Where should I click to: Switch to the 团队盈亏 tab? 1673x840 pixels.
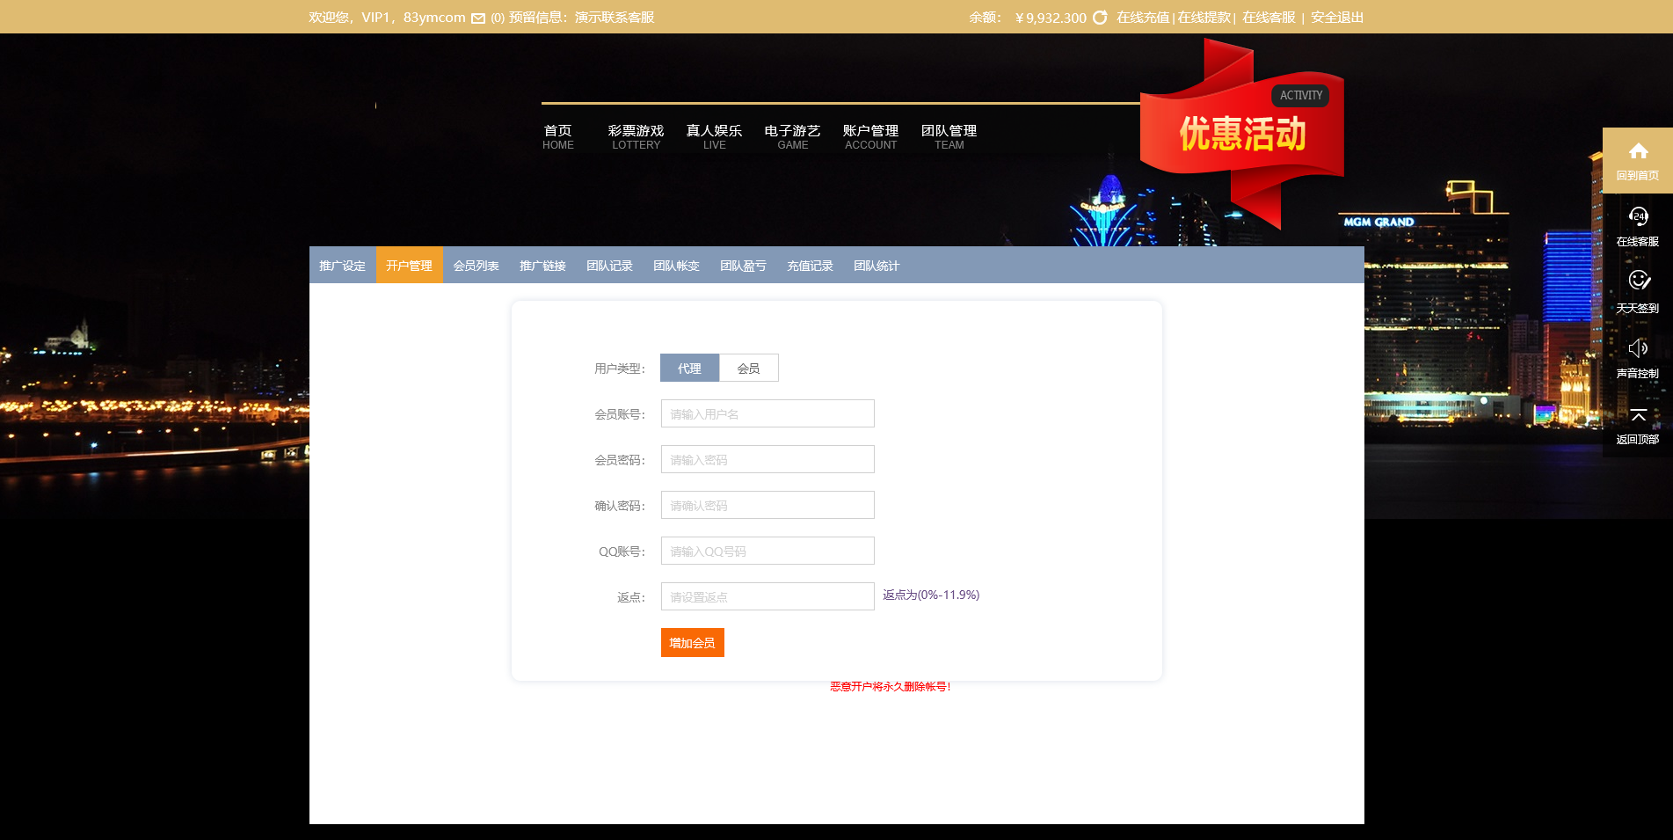pos(743,266)
